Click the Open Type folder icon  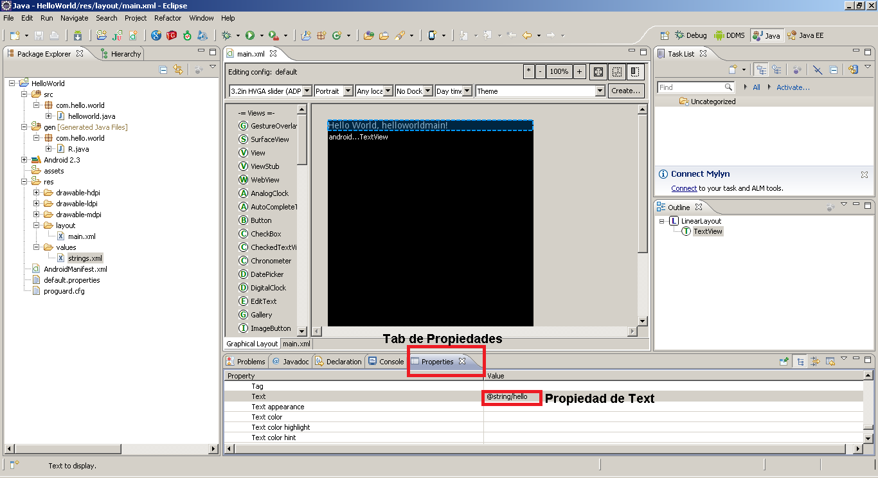point(369,35)
